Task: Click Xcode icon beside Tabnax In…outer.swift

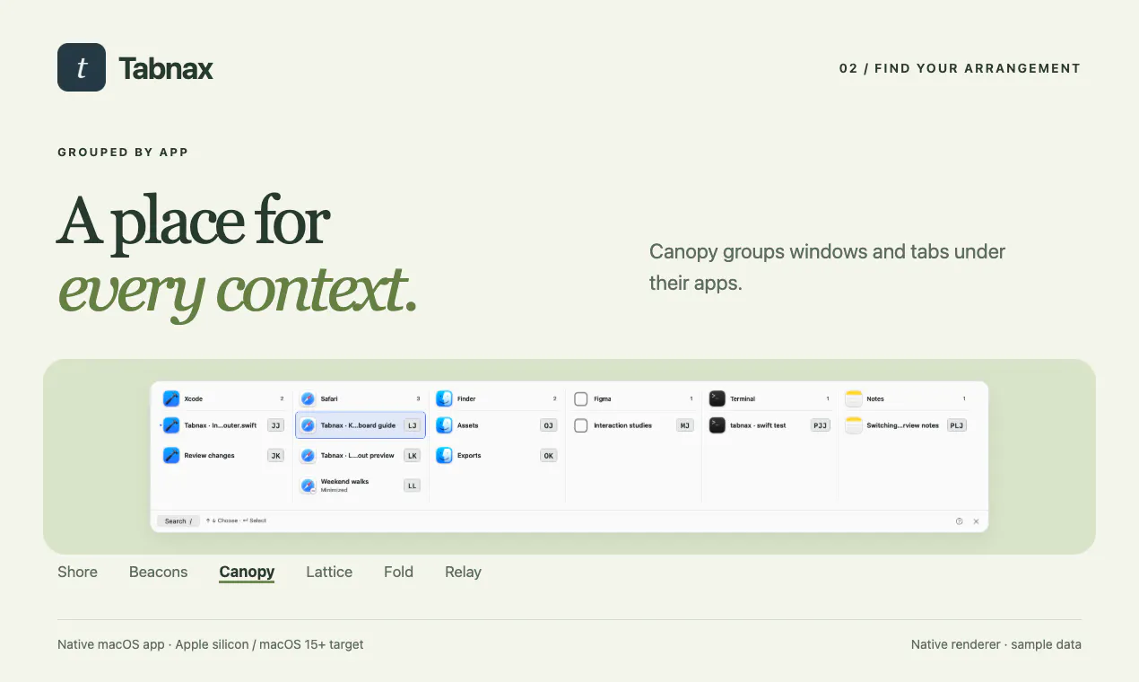Action: 171,425
